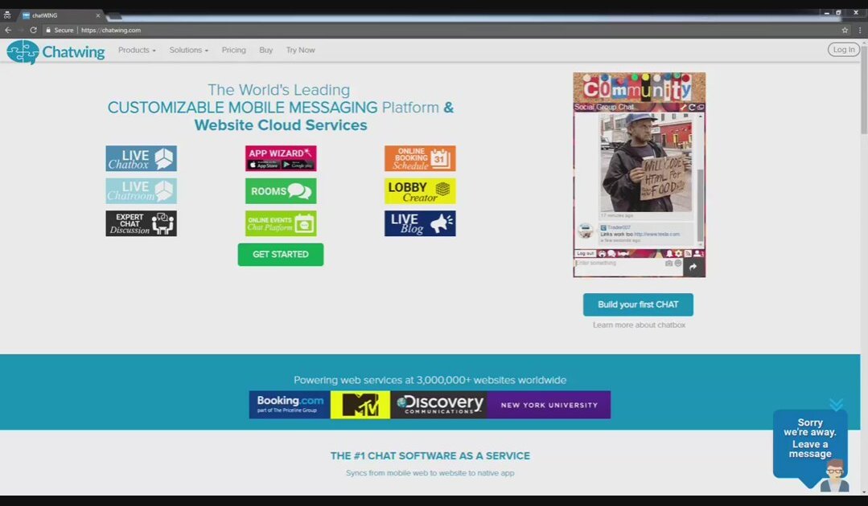Click the Chatwing logo

[x=56, y=52]
